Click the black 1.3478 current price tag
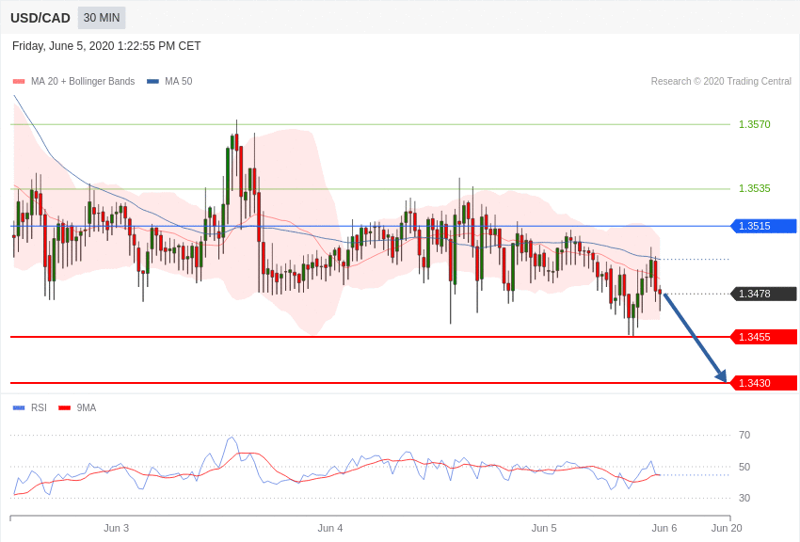Image resolution: width=800 pixels, height=542 pixels. click(x=764, y=294)
